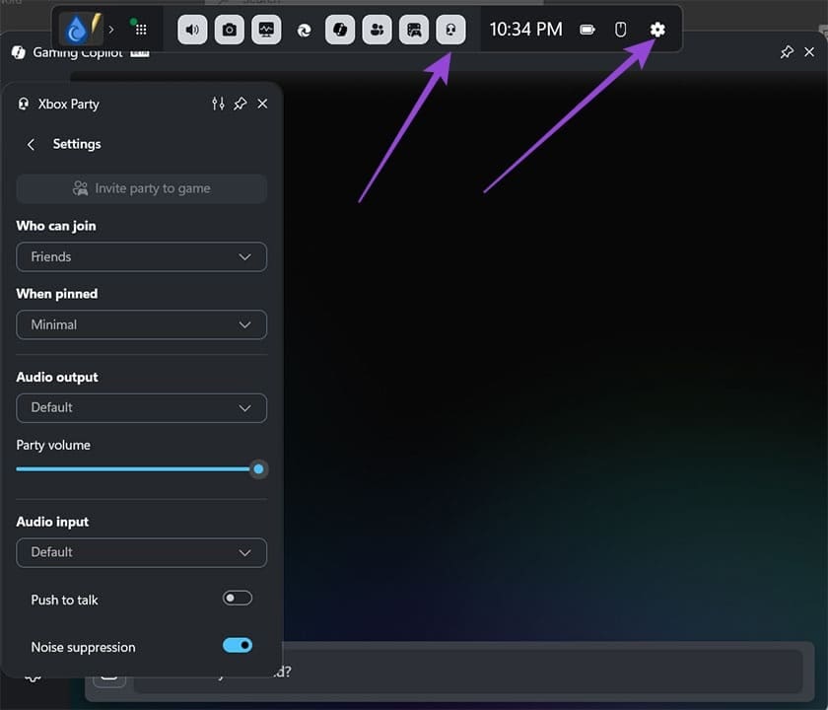Image resolution: width=828 pixels, height=710 pixels.
Task: Click Invite party to game
Action: click(141, 188)
